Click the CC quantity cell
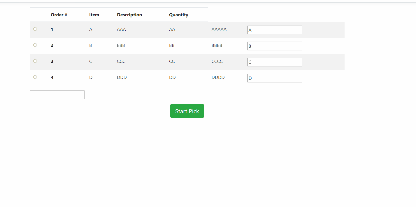This screenshot has height=207, width=416. [172, 61]
